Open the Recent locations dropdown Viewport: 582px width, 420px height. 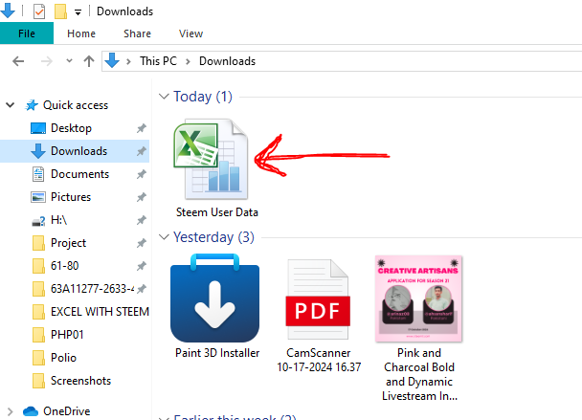tap(69, 61)
